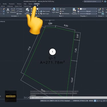Screen dimensions: 107x107
Task: Switch to the Express Tools tab
Action: point(18,6)
